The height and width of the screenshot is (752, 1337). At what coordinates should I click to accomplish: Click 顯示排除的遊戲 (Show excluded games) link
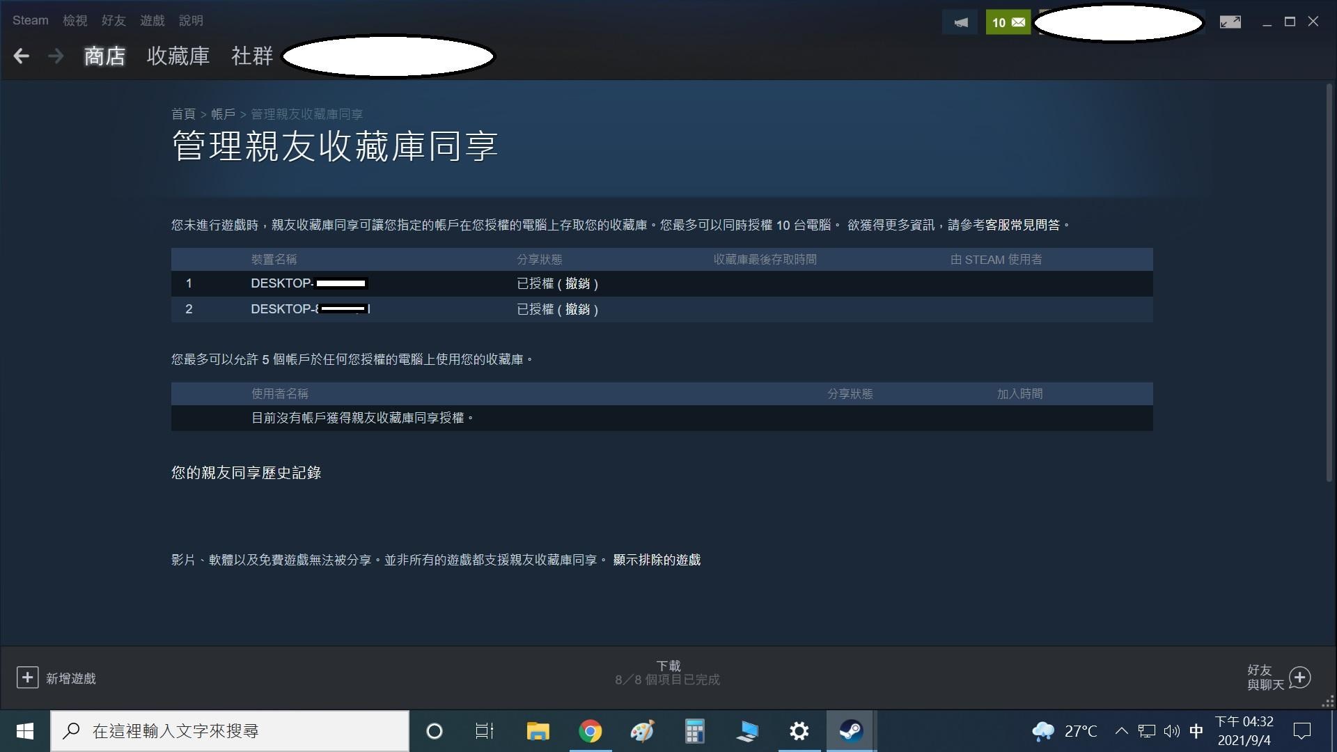click(x=657, y=560)
